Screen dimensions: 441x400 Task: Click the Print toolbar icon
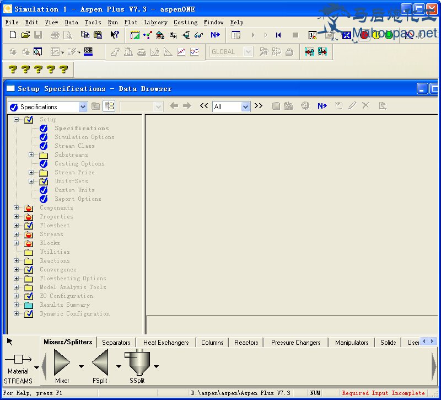pos(55,35)
